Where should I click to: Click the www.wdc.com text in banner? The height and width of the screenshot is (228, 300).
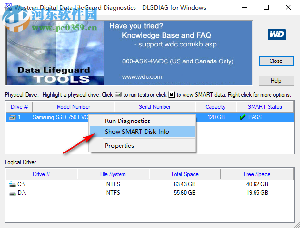(142, 77)
